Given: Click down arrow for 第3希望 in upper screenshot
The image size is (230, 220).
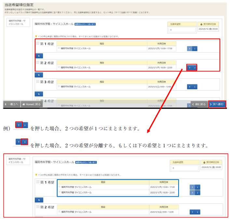Looking at the screenshot, I should click(x=195, y=87).
